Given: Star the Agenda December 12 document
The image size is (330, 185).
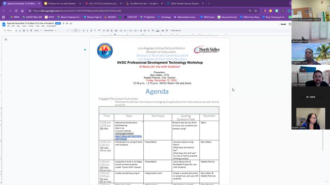Looking at the screenshot, I should (x=63, y=23).
